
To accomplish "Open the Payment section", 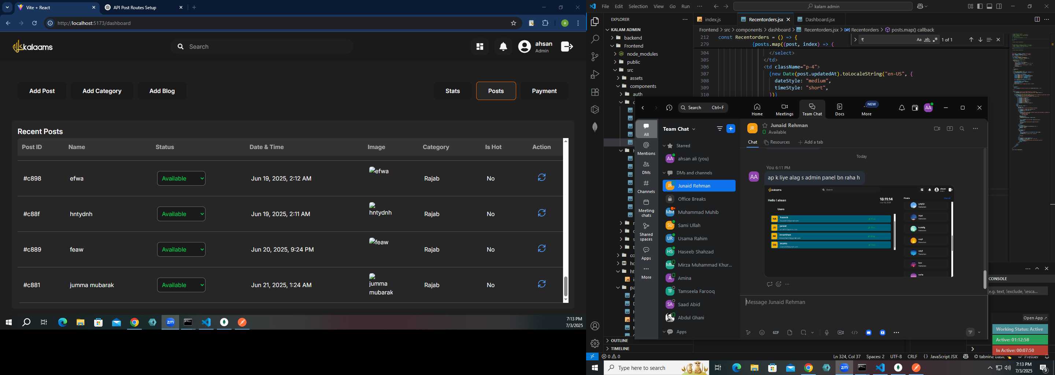I will 544,91.
